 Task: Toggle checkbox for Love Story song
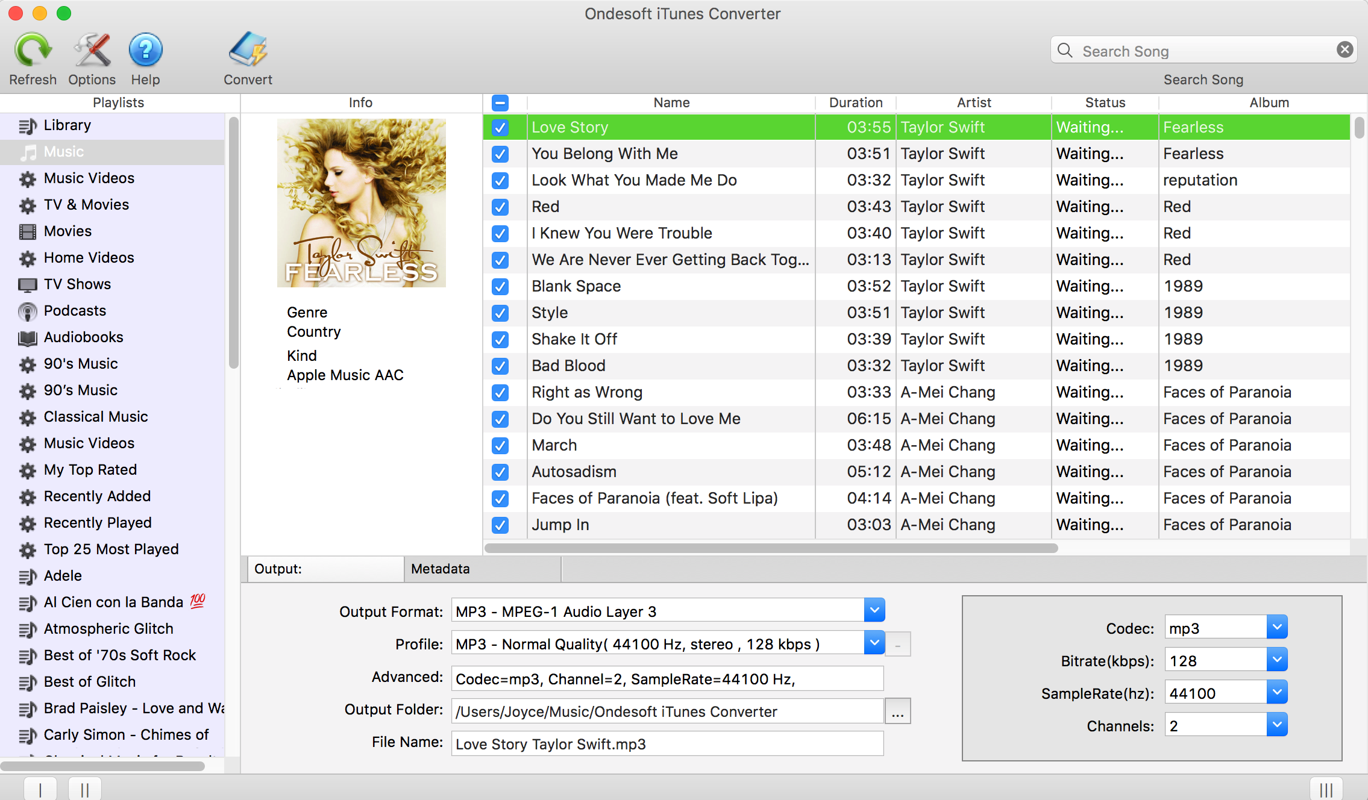coord(500,127)
